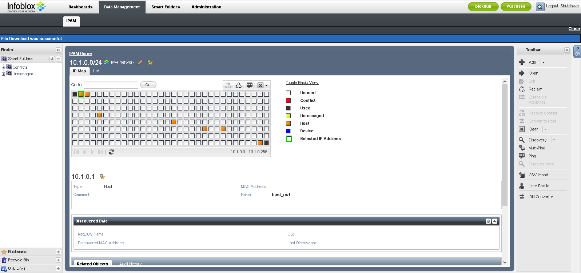Screen dimensions: 581x273
Task: Click the Open arrow icon in Toolbar
Action: coord(522,73)
